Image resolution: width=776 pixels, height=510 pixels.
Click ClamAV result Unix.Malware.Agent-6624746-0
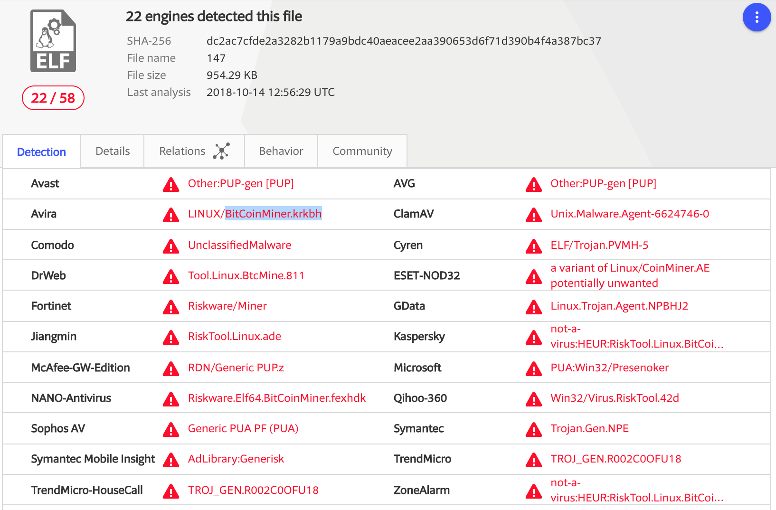tap(630, 214)
